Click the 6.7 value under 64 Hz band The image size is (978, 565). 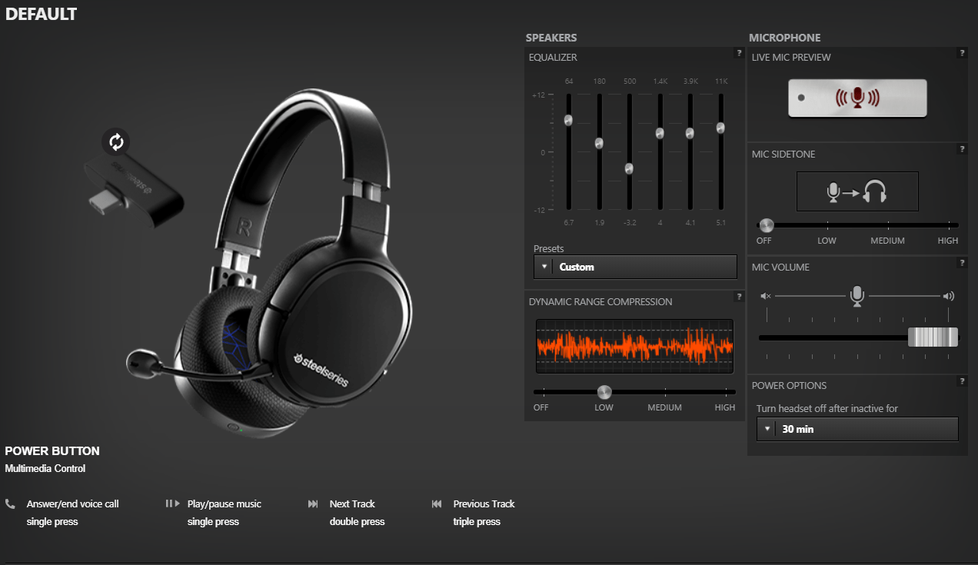(569, 222)
